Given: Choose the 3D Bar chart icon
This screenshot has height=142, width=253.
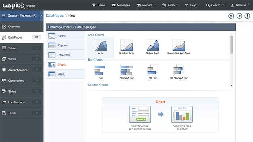Looking at the screenshot, I should pyautogui.click(x=153, y=70).
